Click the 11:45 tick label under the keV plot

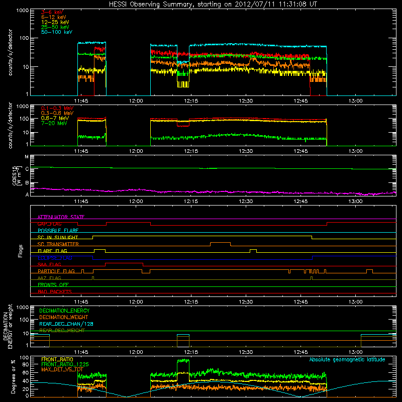click(81, 101)
